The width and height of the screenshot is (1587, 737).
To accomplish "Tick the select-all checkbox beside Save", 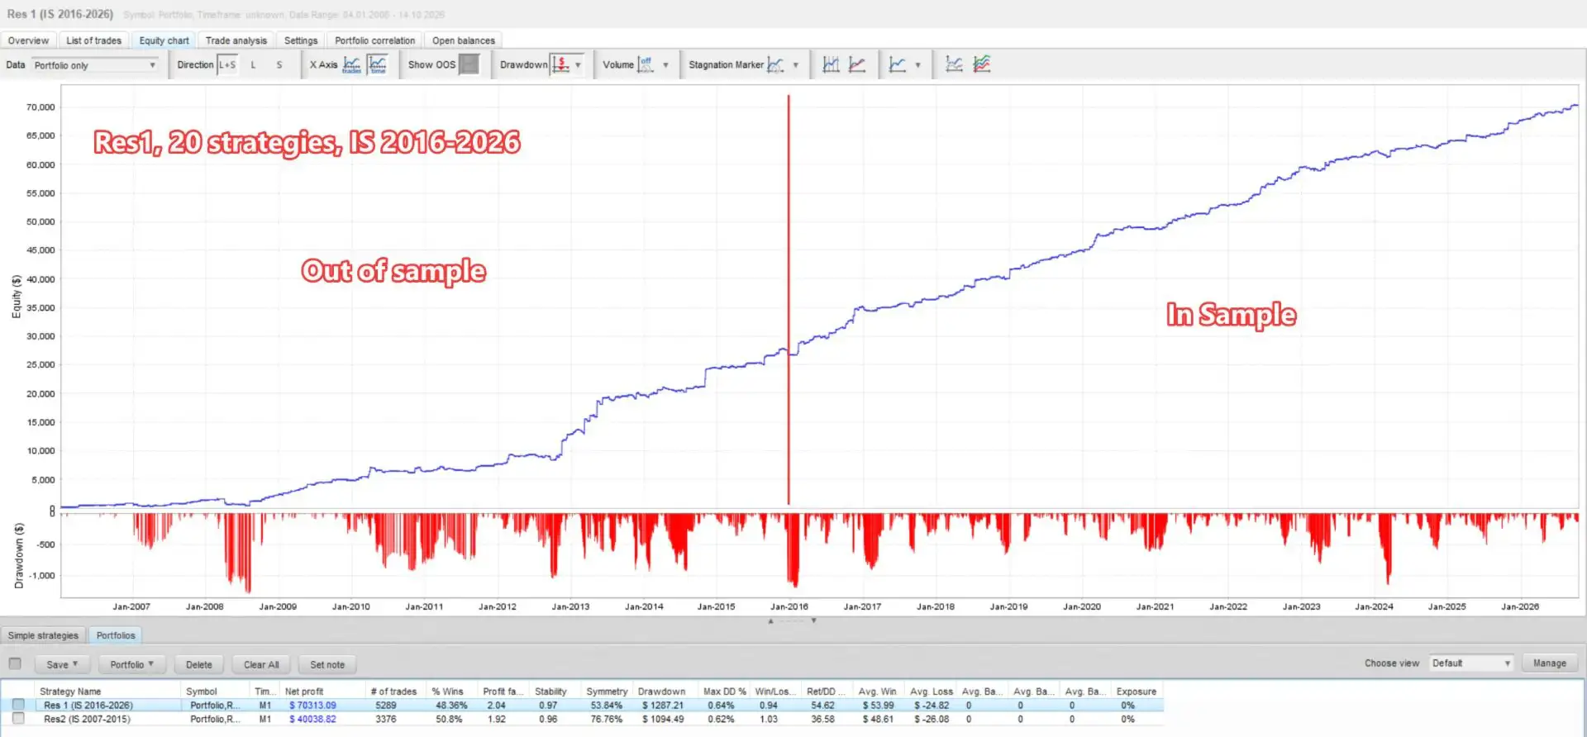I will click(15, 663).
